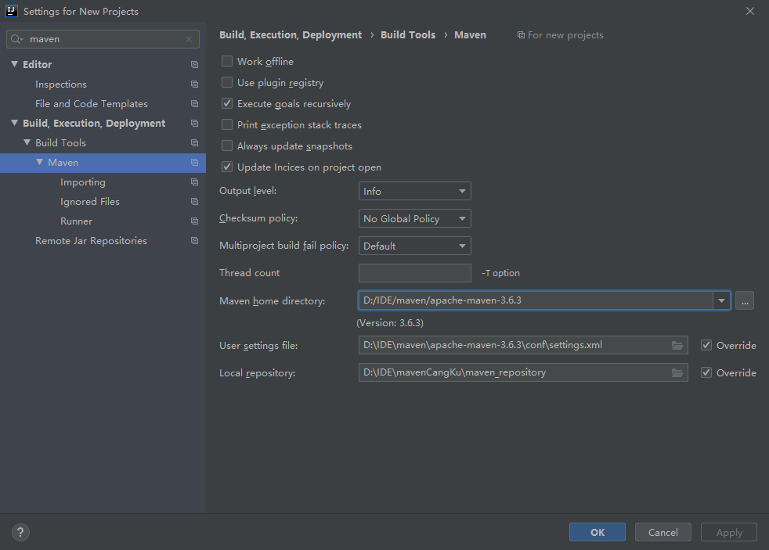Collapse the Build, Execution, Deployment node arrow

pos(14,123)
